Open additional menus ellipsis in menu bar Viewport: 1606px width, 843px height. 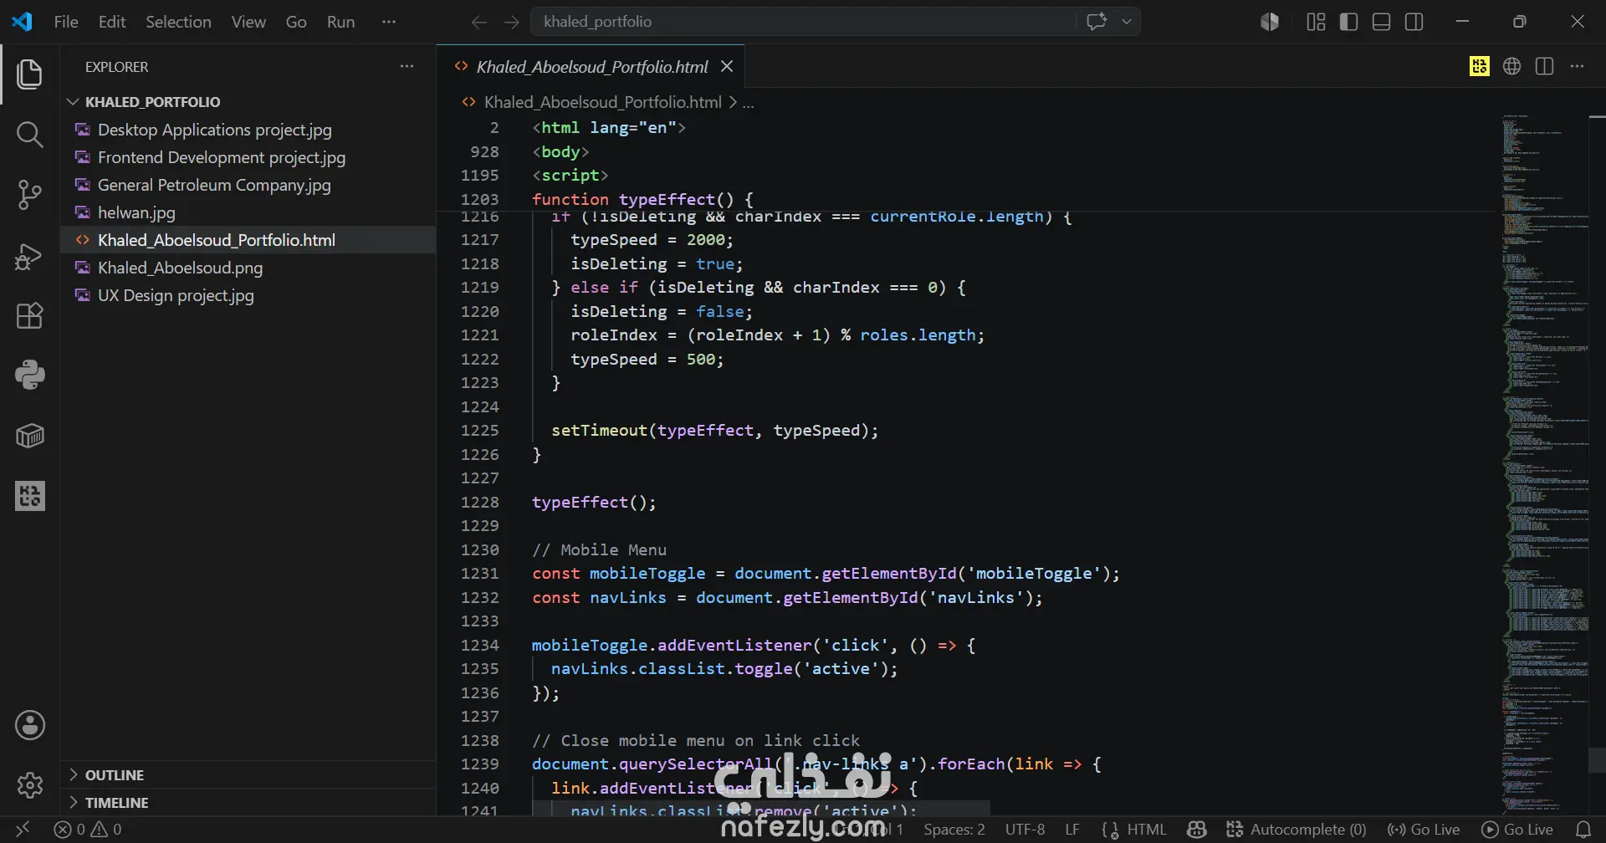click(389, 22)
